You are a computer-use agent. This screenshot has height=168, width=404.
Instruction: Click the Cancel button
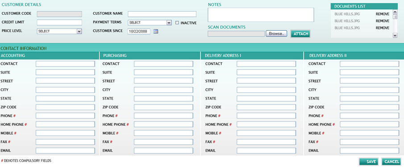pyautogui.click(x=392, y=162)
